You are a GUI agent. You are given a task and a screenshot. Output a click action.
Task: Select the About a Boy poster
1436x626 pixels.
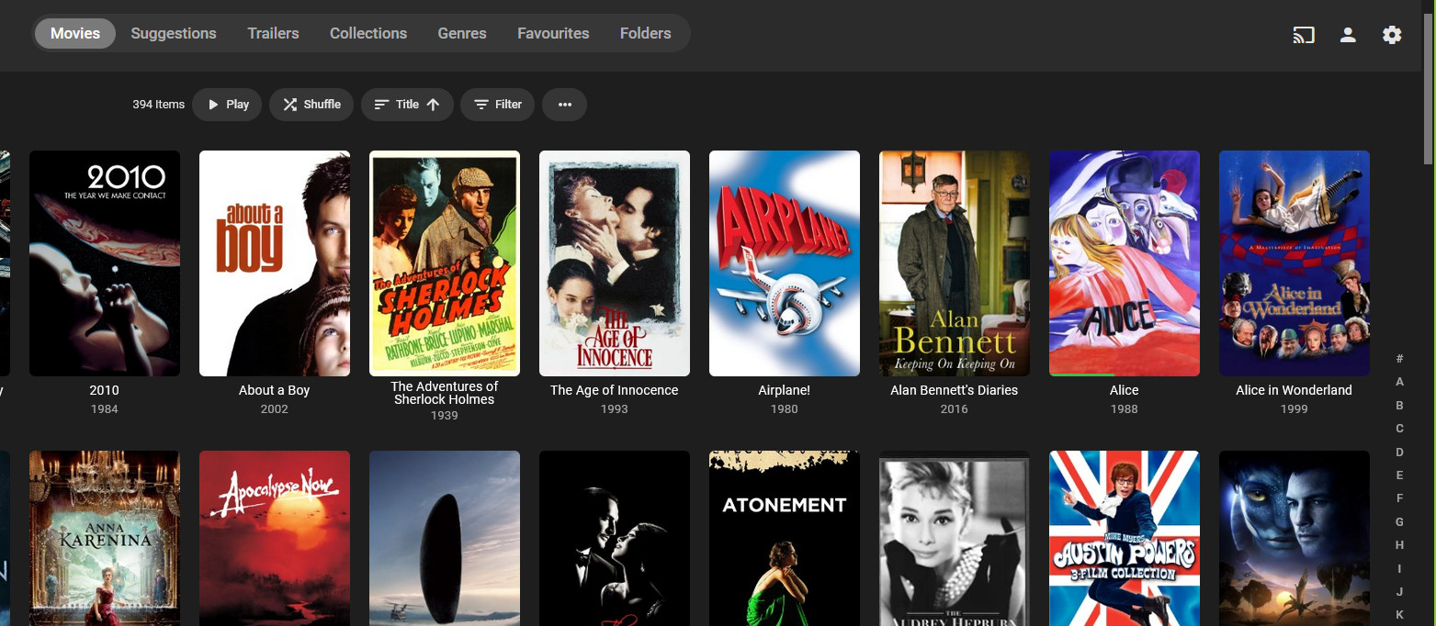(x=274, y=263)
